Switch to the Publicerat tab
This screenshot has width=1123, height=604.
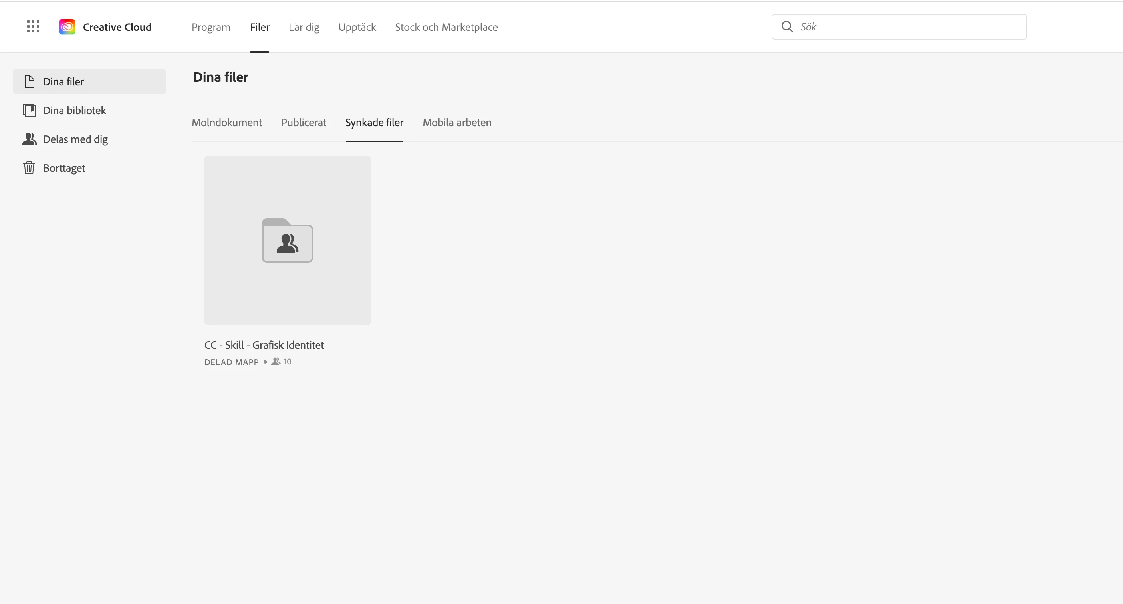[x=304, y=123]
